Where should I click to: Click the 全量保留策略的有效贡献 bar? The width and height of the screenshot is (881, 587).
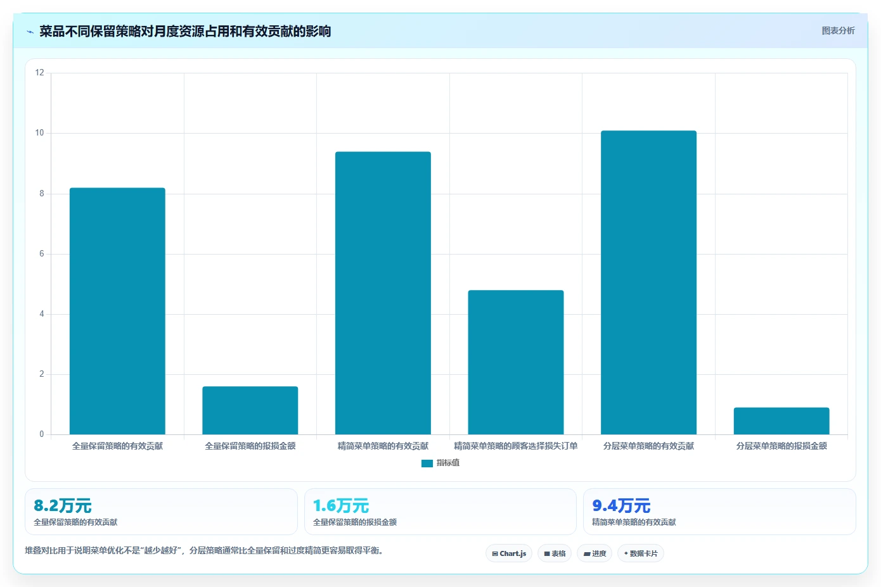click(x=117, y=311)
